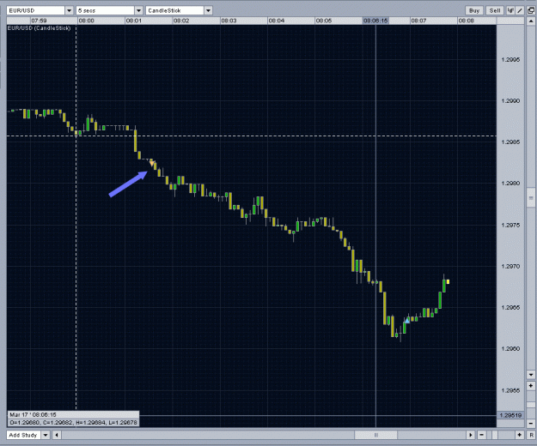Open the Add Study dropdown arrow
537x446 pixels.
click(x=46, y=435)
